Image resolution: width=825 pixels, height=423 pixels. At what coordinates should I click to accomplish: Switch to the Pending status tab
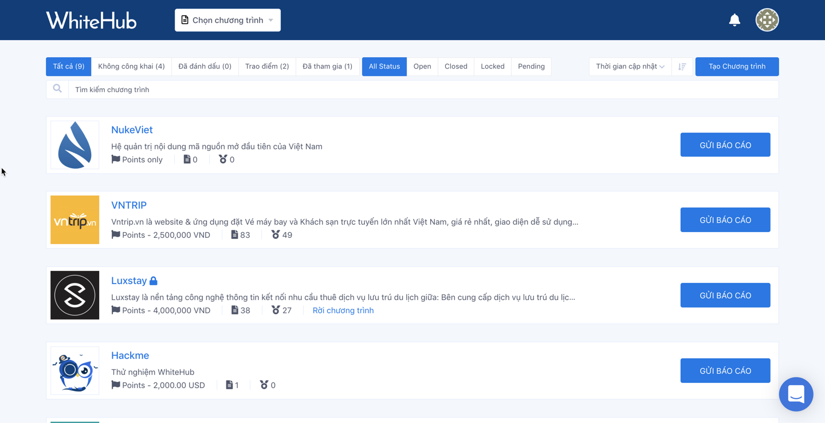pos(531,66)
